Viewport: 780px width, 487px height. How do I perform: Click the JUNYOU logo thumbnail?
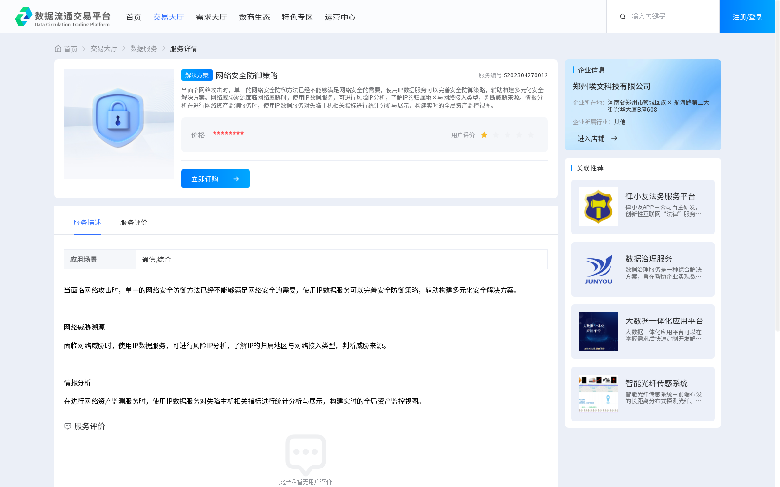coord(598,269)
